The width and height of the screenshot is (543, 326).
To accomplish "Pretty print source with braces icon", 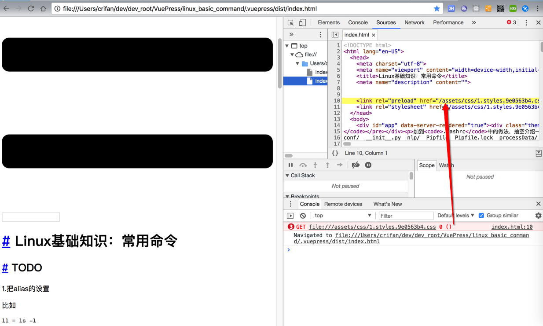I will point(335,153).
